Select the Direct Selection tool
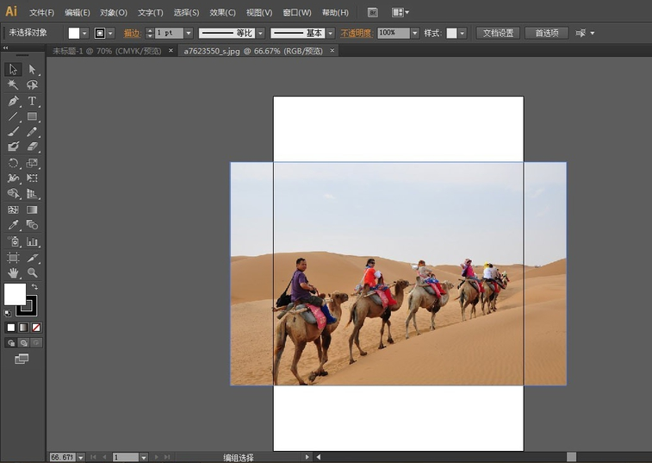The width and height of the screenshot is (652, 463). [x=32, y=69]
